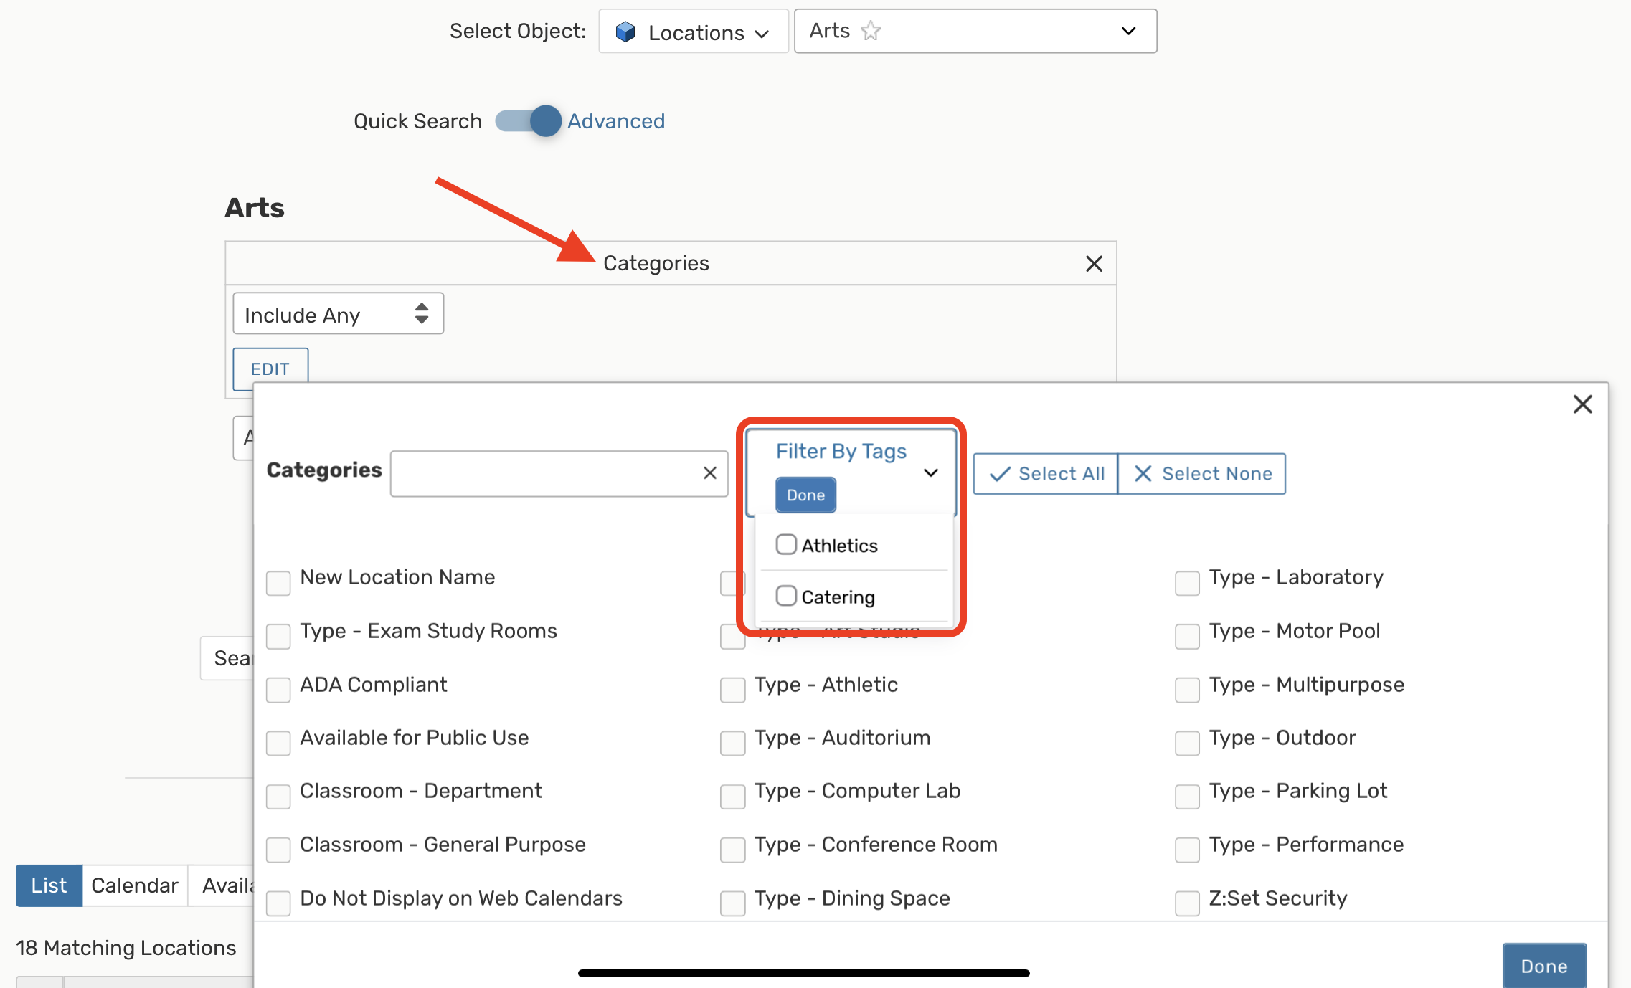
Task: Check the Athletics tag checkbox
Action: [x=786, y=545]
